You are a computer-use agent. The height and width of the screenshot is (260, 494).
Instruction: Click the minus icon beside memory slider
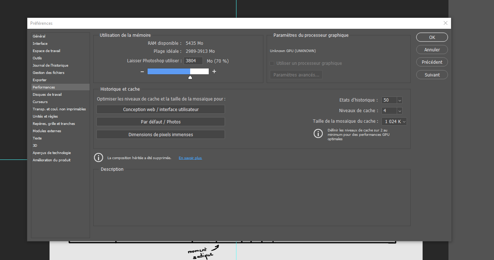coord(142,72)
